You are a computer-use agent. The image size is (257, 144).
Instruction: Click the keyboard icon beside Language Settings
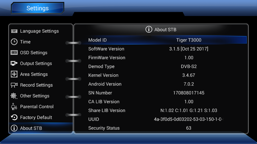tap(14, 31)
